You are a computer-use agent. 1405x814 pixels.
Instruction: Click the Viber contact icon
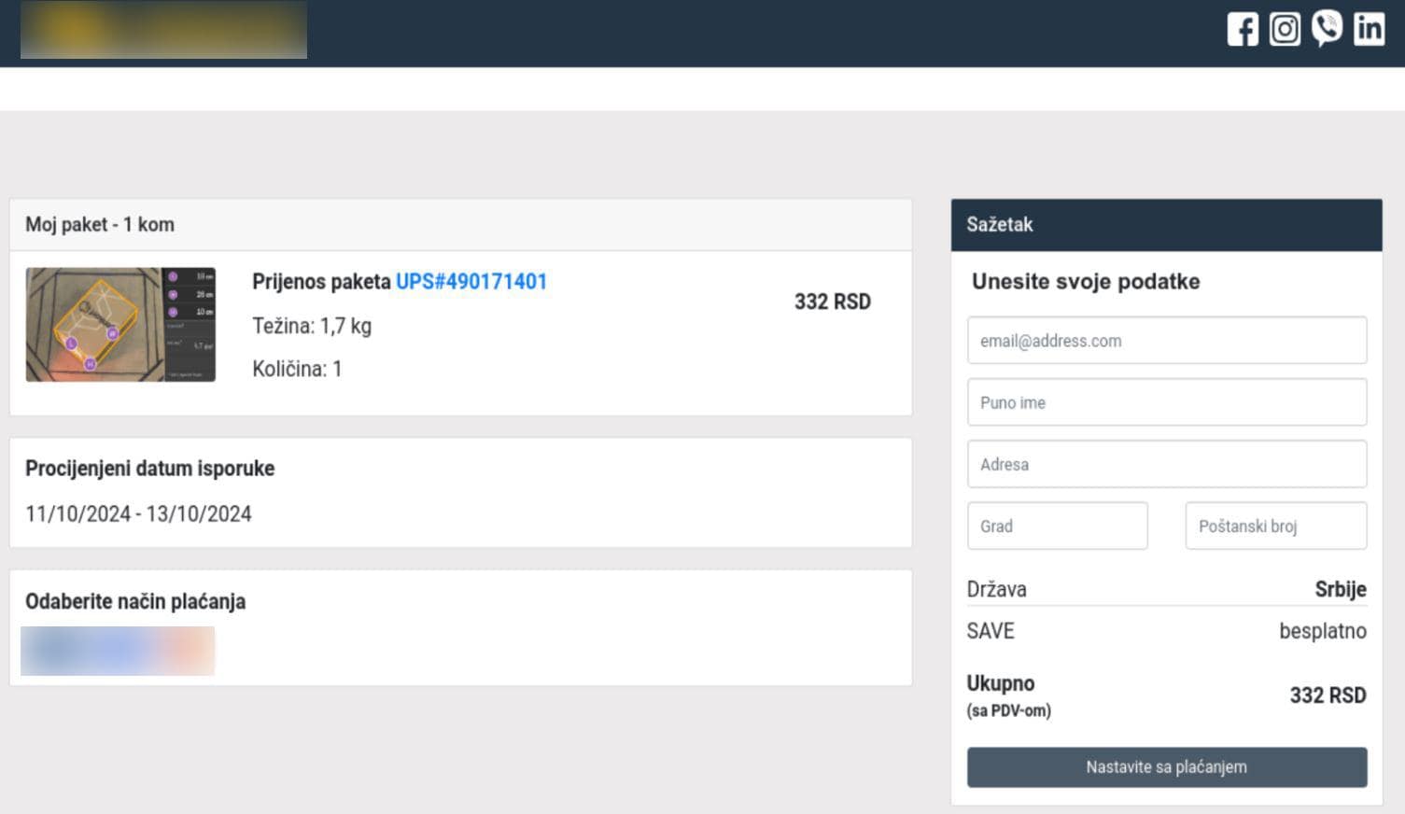click(1327, 29)
